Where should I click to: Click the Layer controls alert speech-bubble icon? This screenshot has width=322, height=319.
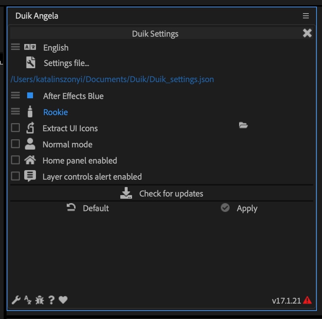coord(30,176)
